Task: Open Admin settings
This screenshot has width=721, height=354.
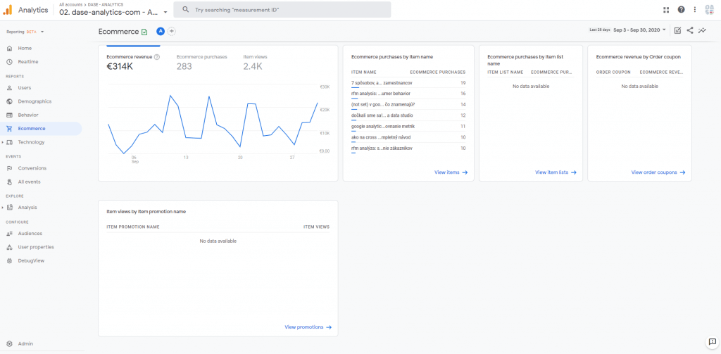Action: [x=25, y=344]
